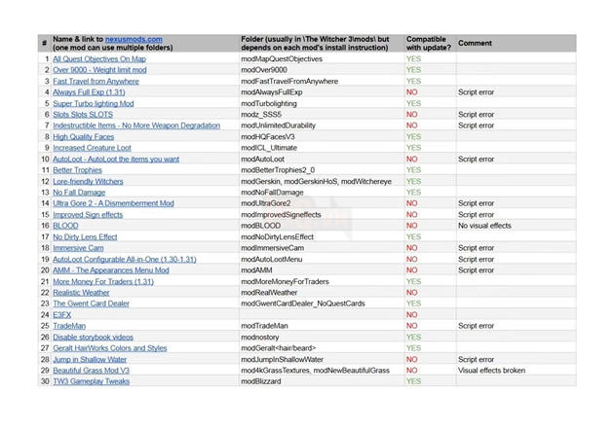Open Ultra Gore 2 Dismemberment Mod link
Image resolution: width=614 pixels, height=429 pixels.
pyautogui.click(x=112, y=203)
